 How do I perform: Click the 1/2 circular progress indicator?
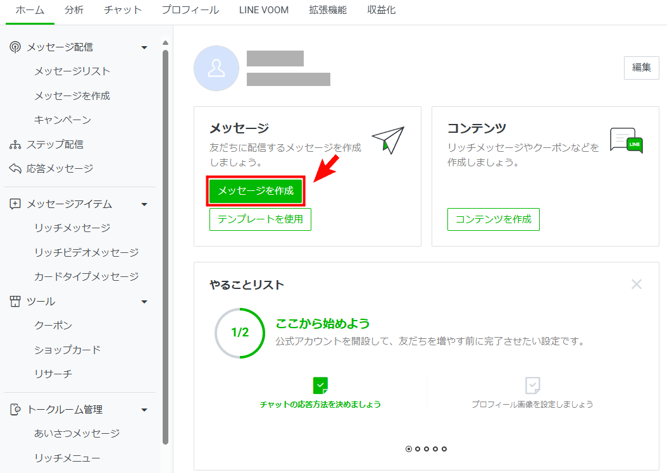[240, 333]
